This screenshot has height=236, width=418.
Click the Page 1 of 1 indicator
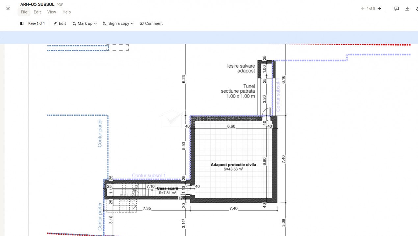coord(36,23)
